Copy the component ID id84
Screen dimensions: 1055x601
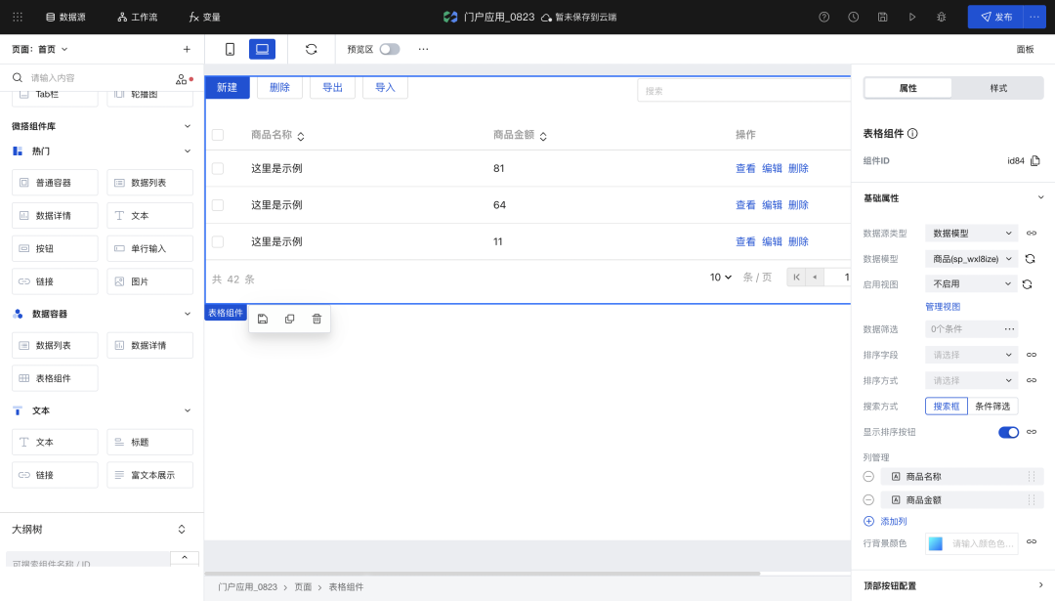tap(1035, 161)
